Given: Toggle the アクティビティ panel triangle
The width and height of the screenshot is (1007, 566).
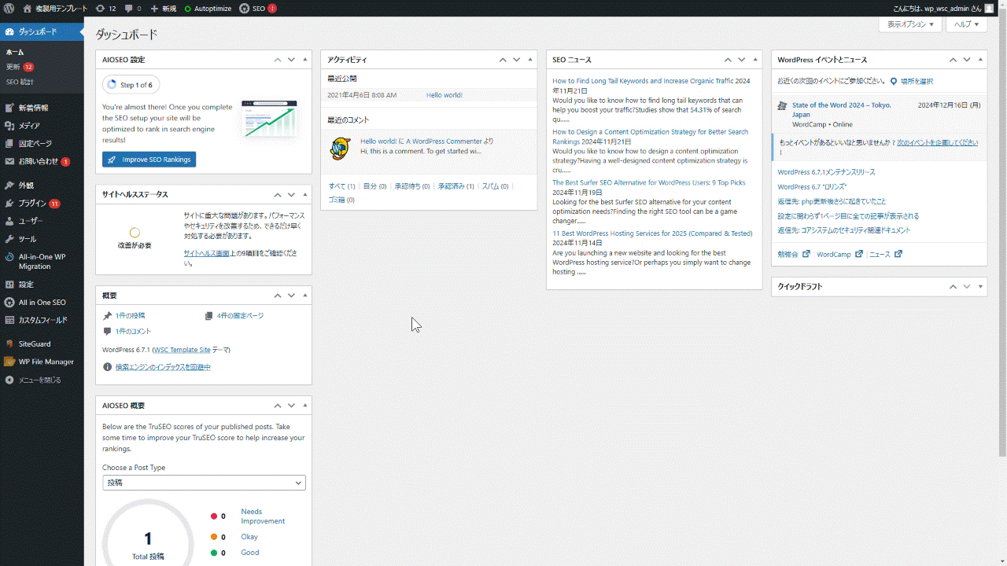Looking at the screenshot, I should click(530, 60).
